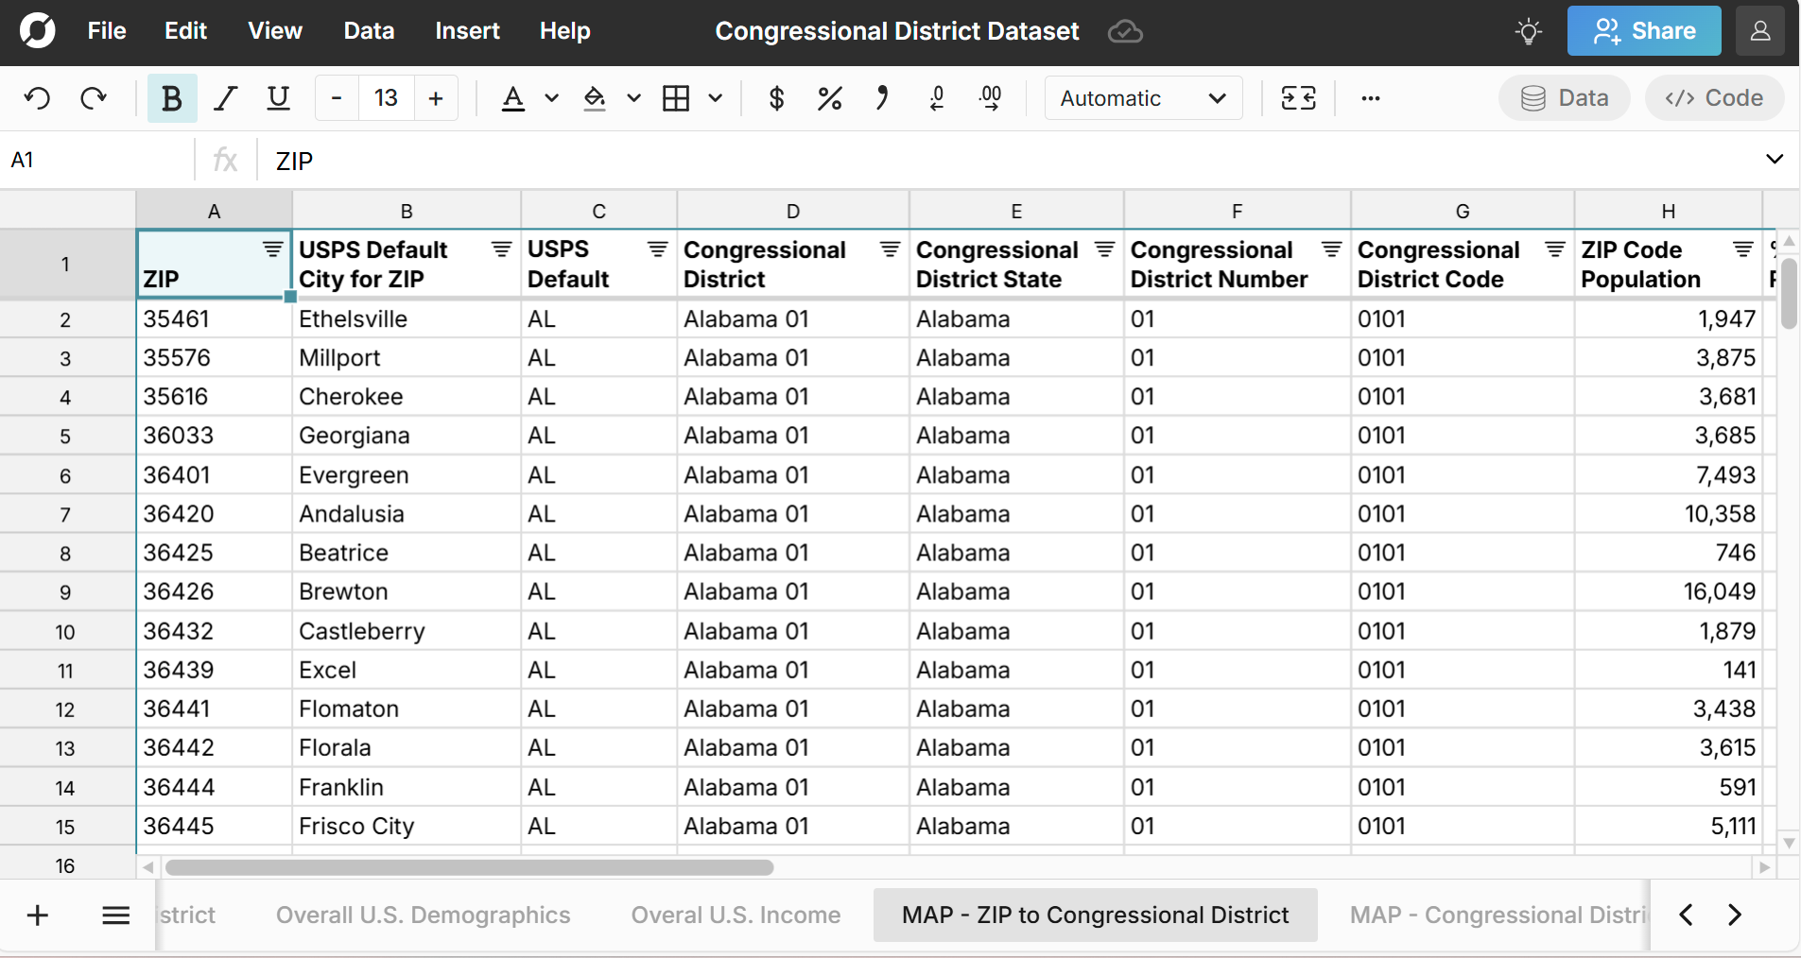Click the undo arrow icon
The image size is (1801, 958).
point(38,98)
